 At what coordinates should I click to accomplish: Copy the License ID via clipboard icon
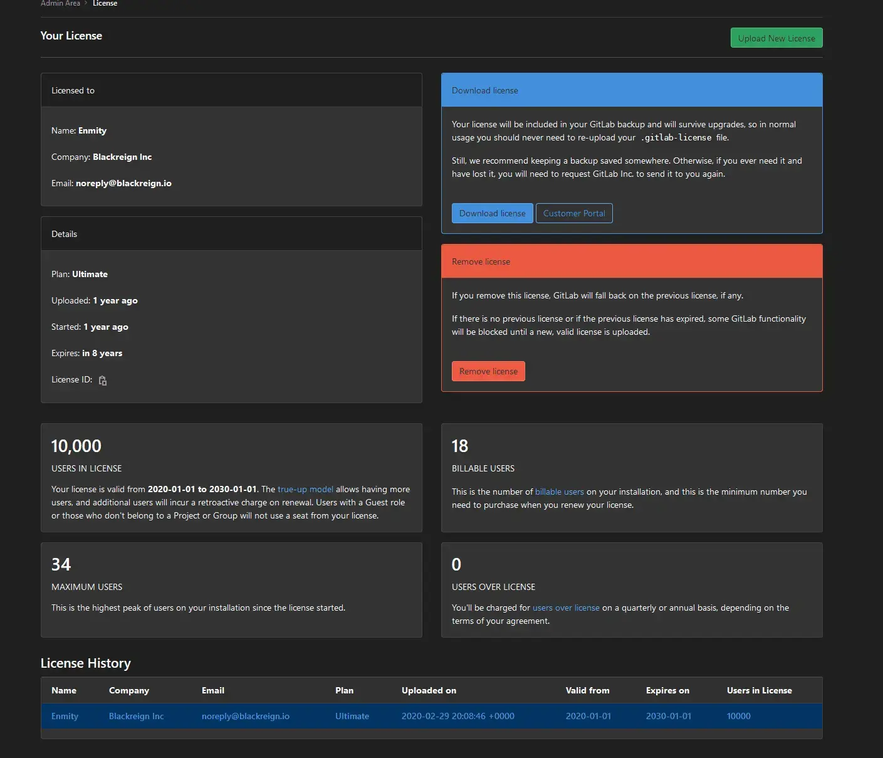pos(103,381)
